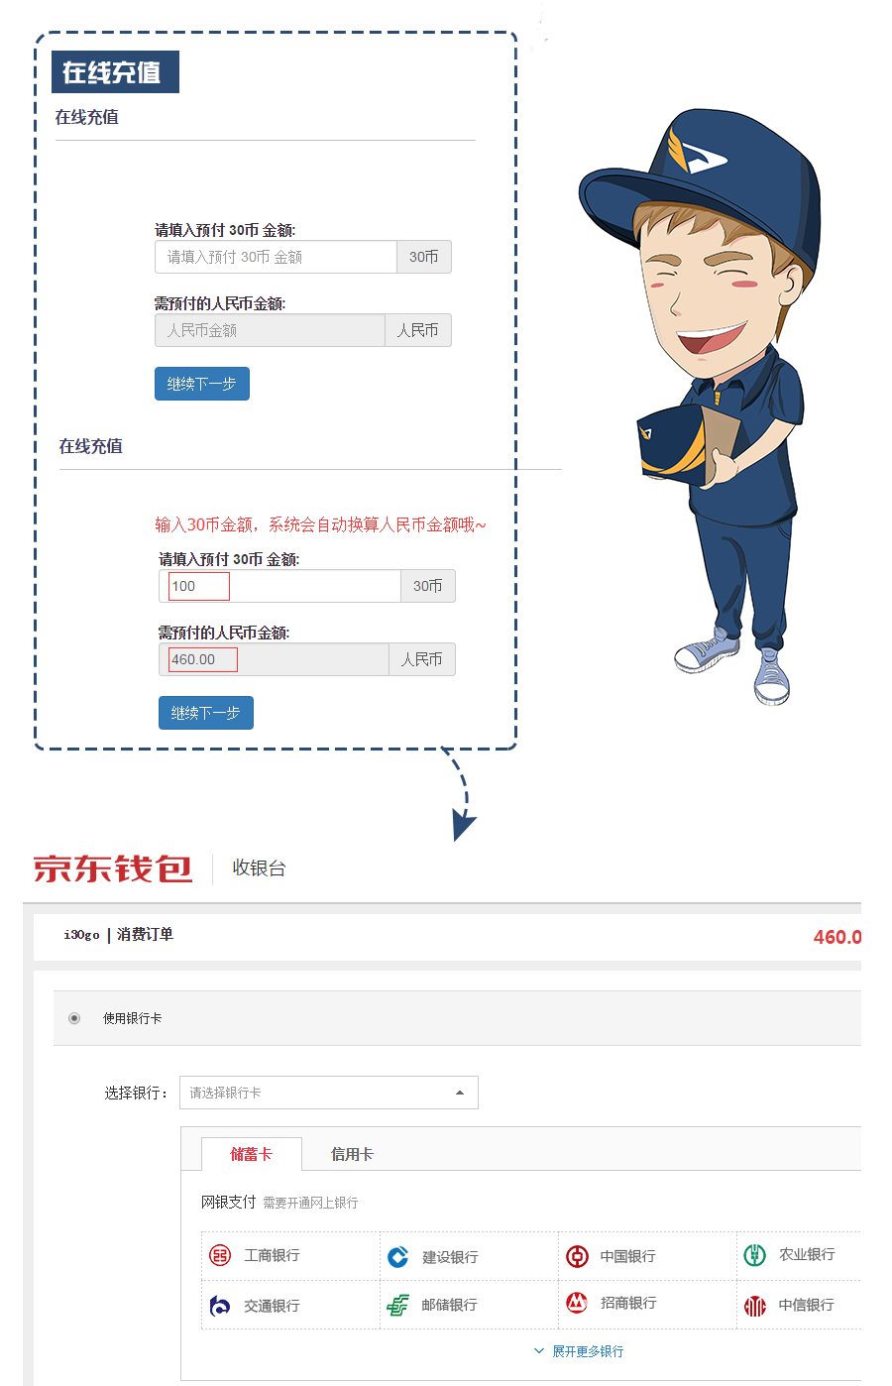Switch to the 储蓄卡 tab
Screen dimensions: 892x1386
pos(252,1154)
